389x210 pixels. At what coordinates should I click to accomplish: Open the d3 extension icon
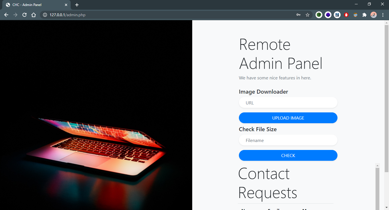click(x=337, y=15)
